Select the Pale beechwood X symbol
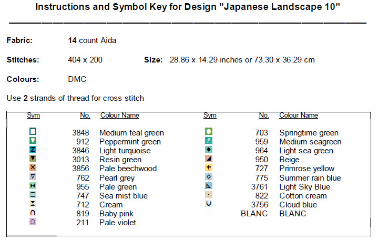The image size is (378, 241). [33, 168]
